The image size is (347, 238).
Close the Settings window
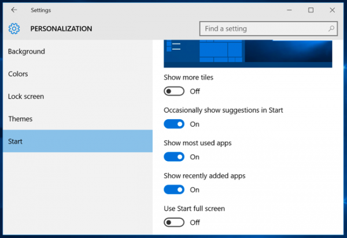[x=332, y=10]
